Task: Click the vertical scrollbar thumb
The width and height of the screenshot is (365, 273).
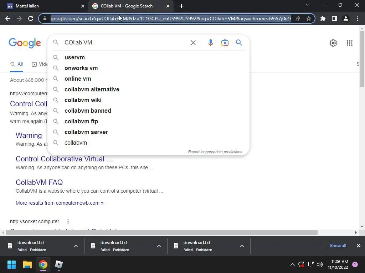Action: 362,59
